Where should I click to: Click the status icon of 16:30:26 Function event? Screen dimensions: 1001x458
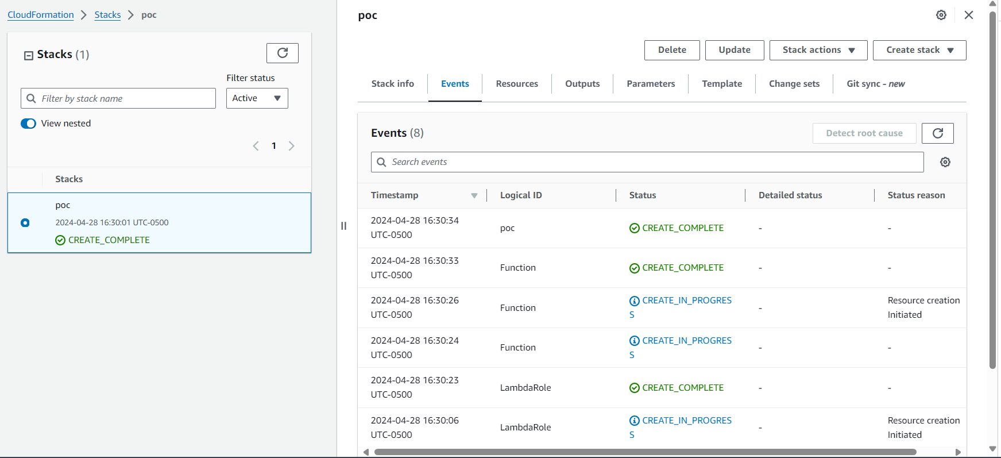click(x=635, y=301)
